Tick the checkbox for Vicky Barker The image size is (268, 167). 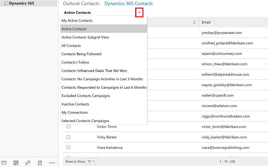pos(68,137)
